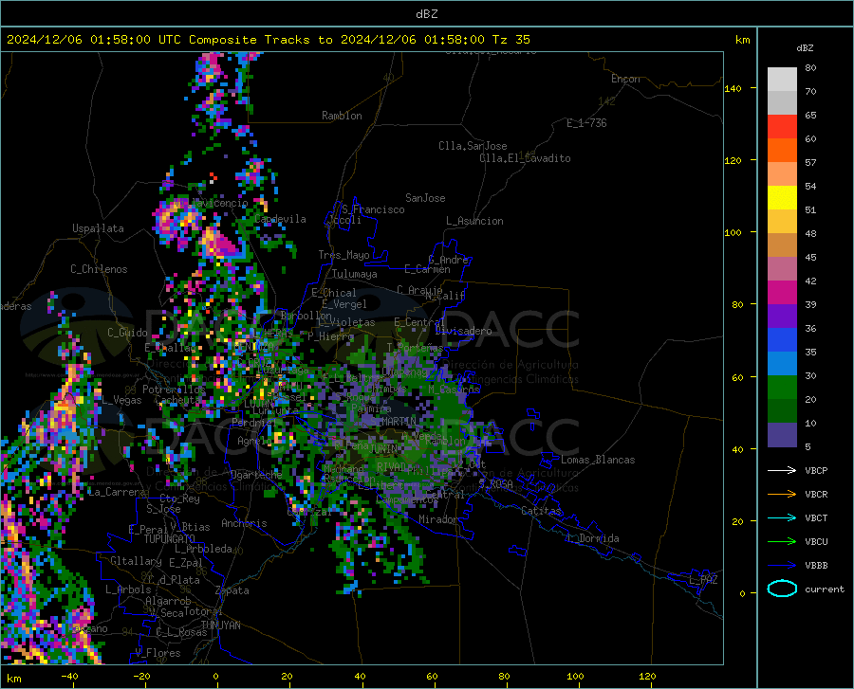Viewport: 854px width, 689px height.
Task: Click the 120 km tick on bottom axis
Action: pos(647,677)
